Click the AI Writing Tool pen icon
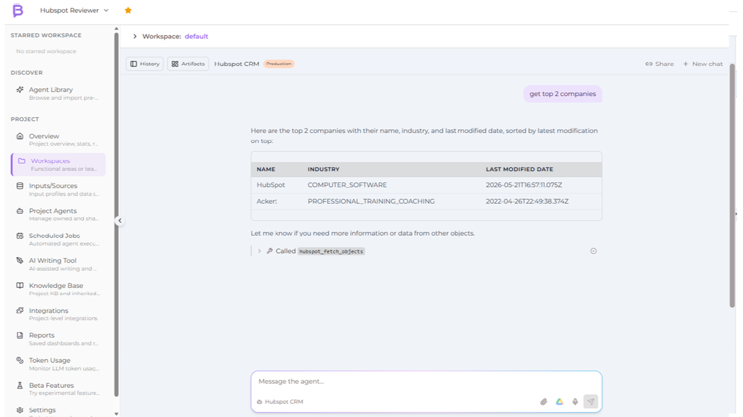The image size is (743, 417). [20, 260]
